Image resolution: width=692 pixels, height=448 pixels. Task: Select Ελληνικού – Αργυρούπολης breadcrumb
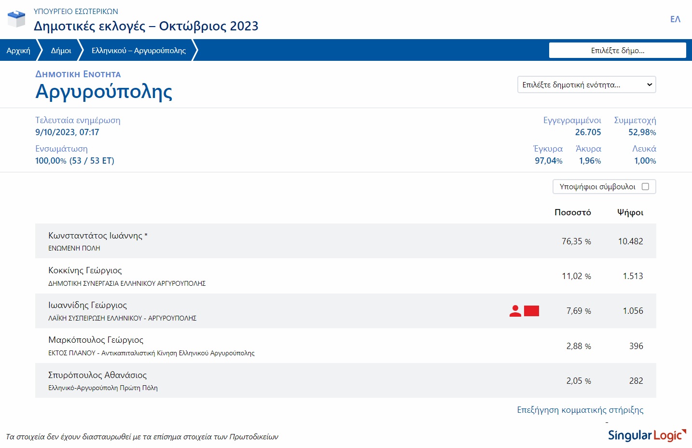click(x=138, y=50)
